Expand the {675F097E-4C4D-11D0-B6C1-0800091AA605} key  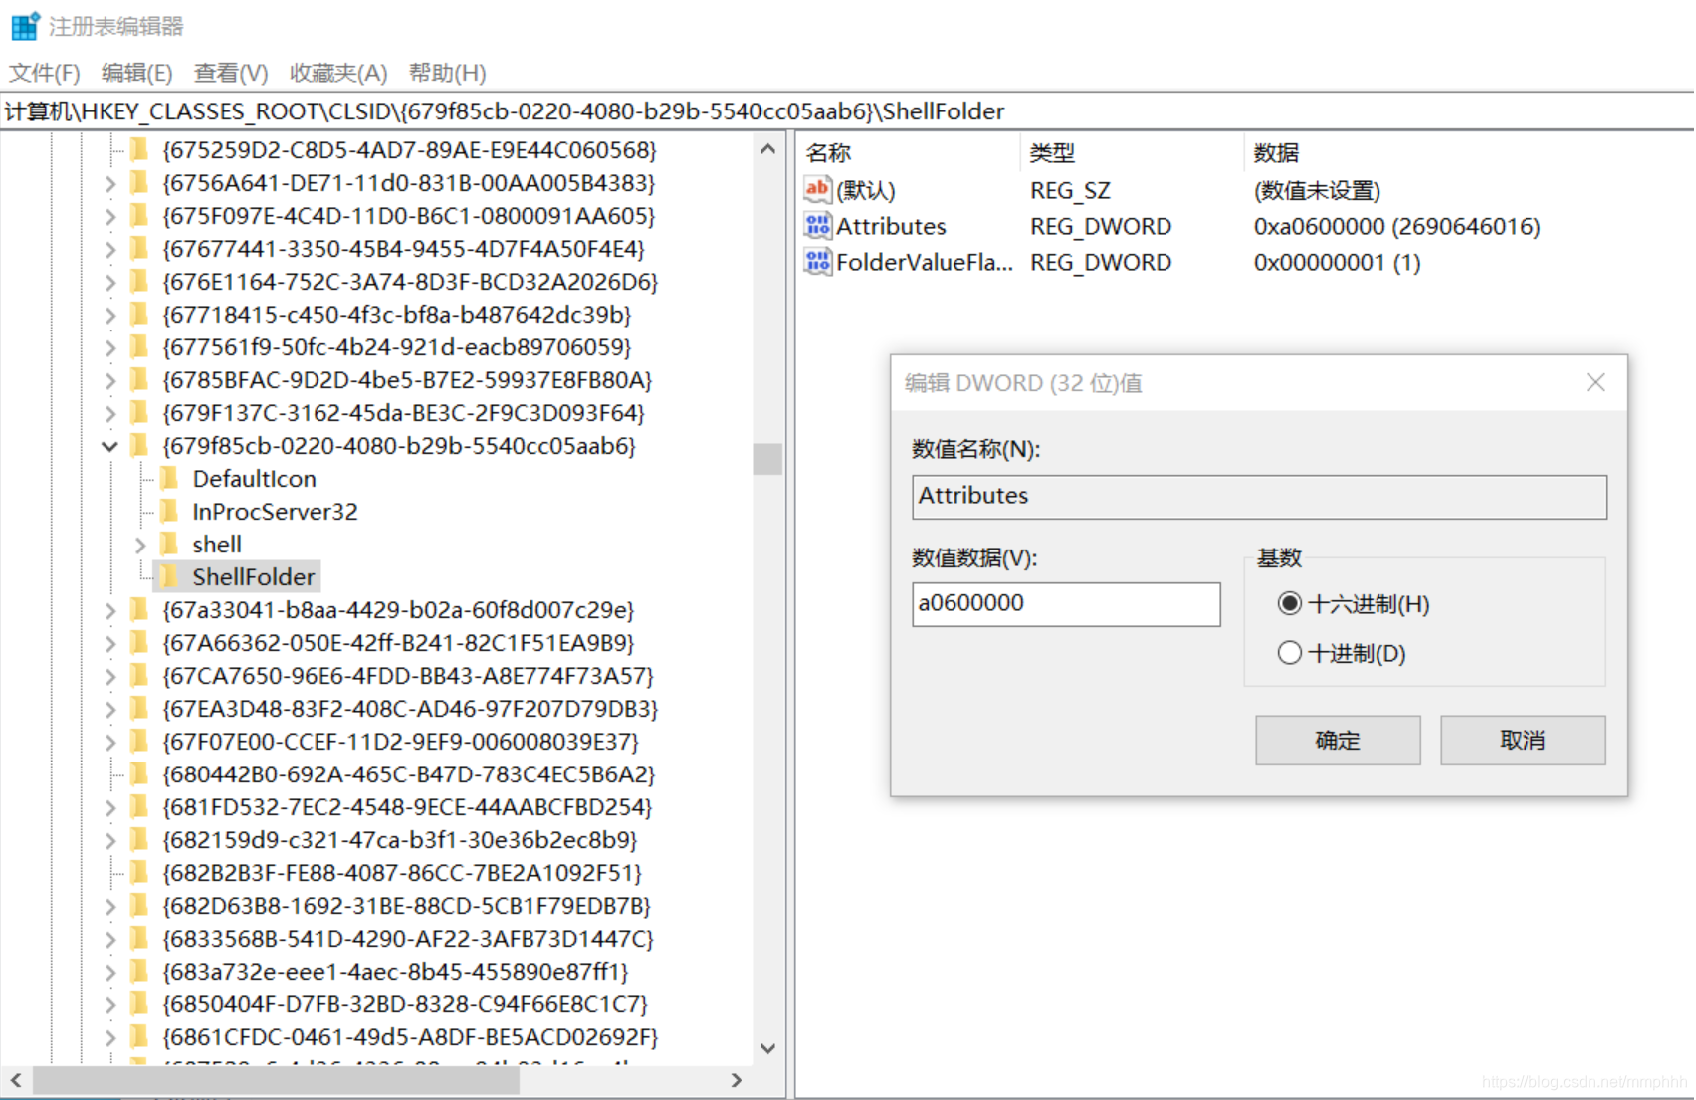click(x=110, y=216)
